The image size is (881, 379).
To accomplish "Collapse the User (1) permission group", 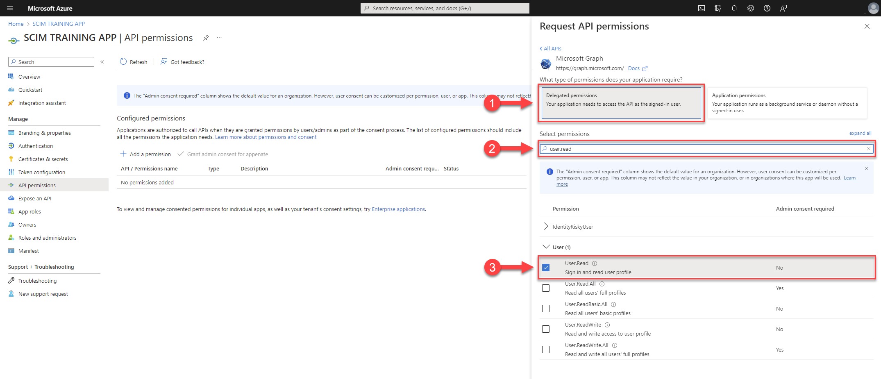I will pyautogui.click(x=546, y=247).
